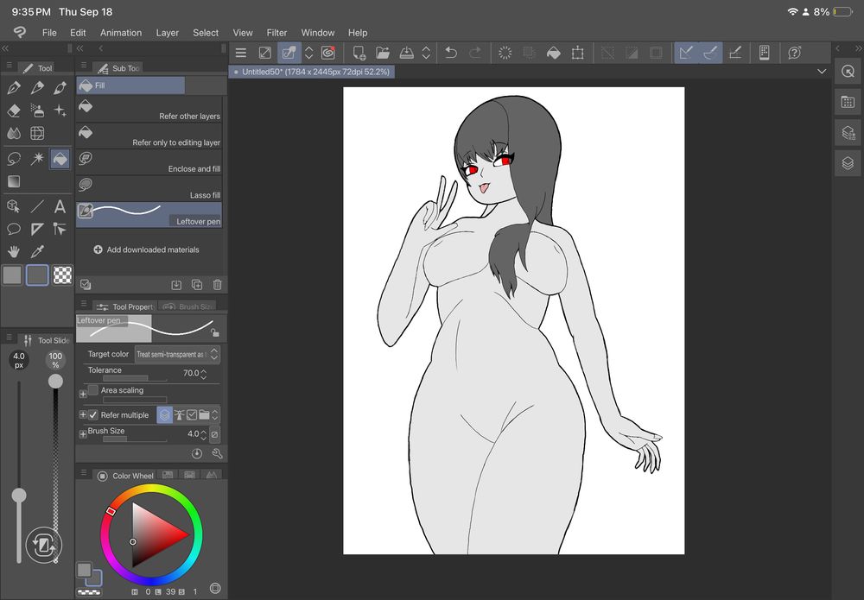Expand Brush Size extra options plus button
The height and width of the screenshot is (600, 864).
83,434
